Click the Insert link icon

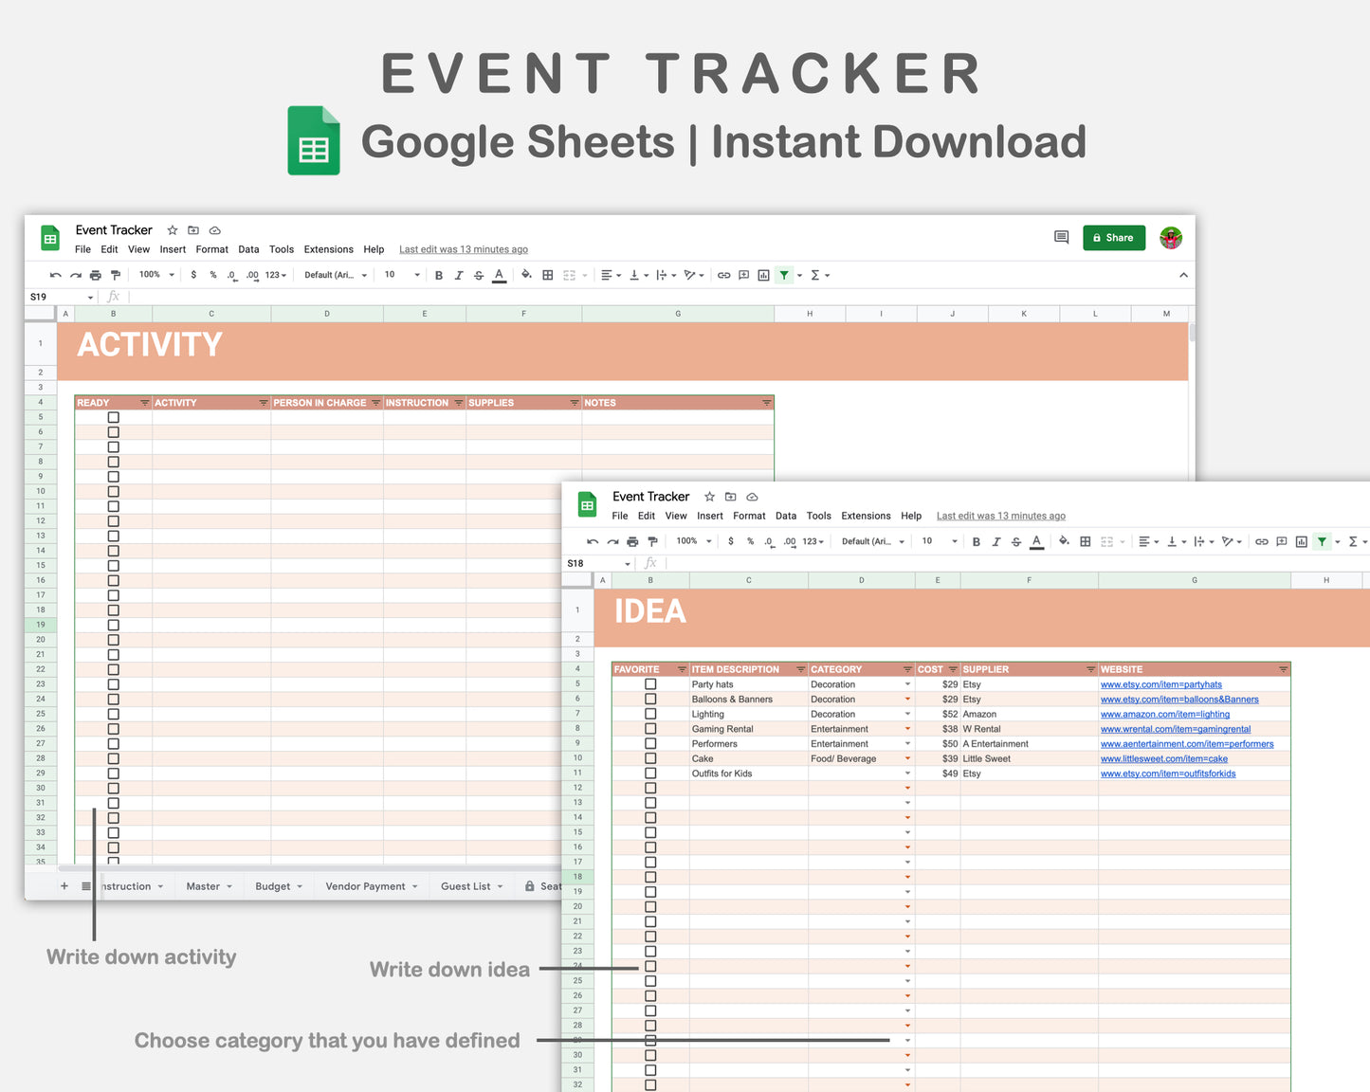coord(723,275)
